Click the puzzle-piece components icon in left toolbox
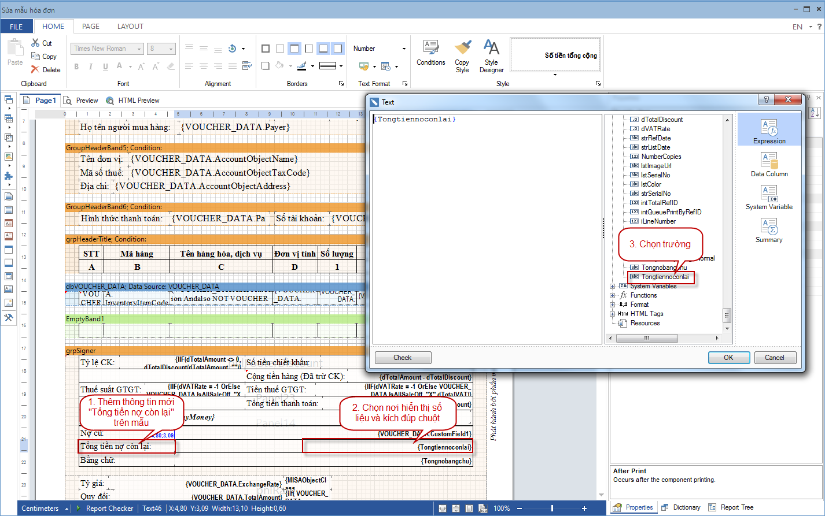This screenshot has width=825, height=516. pyautogui.click(x=8, y=176)
